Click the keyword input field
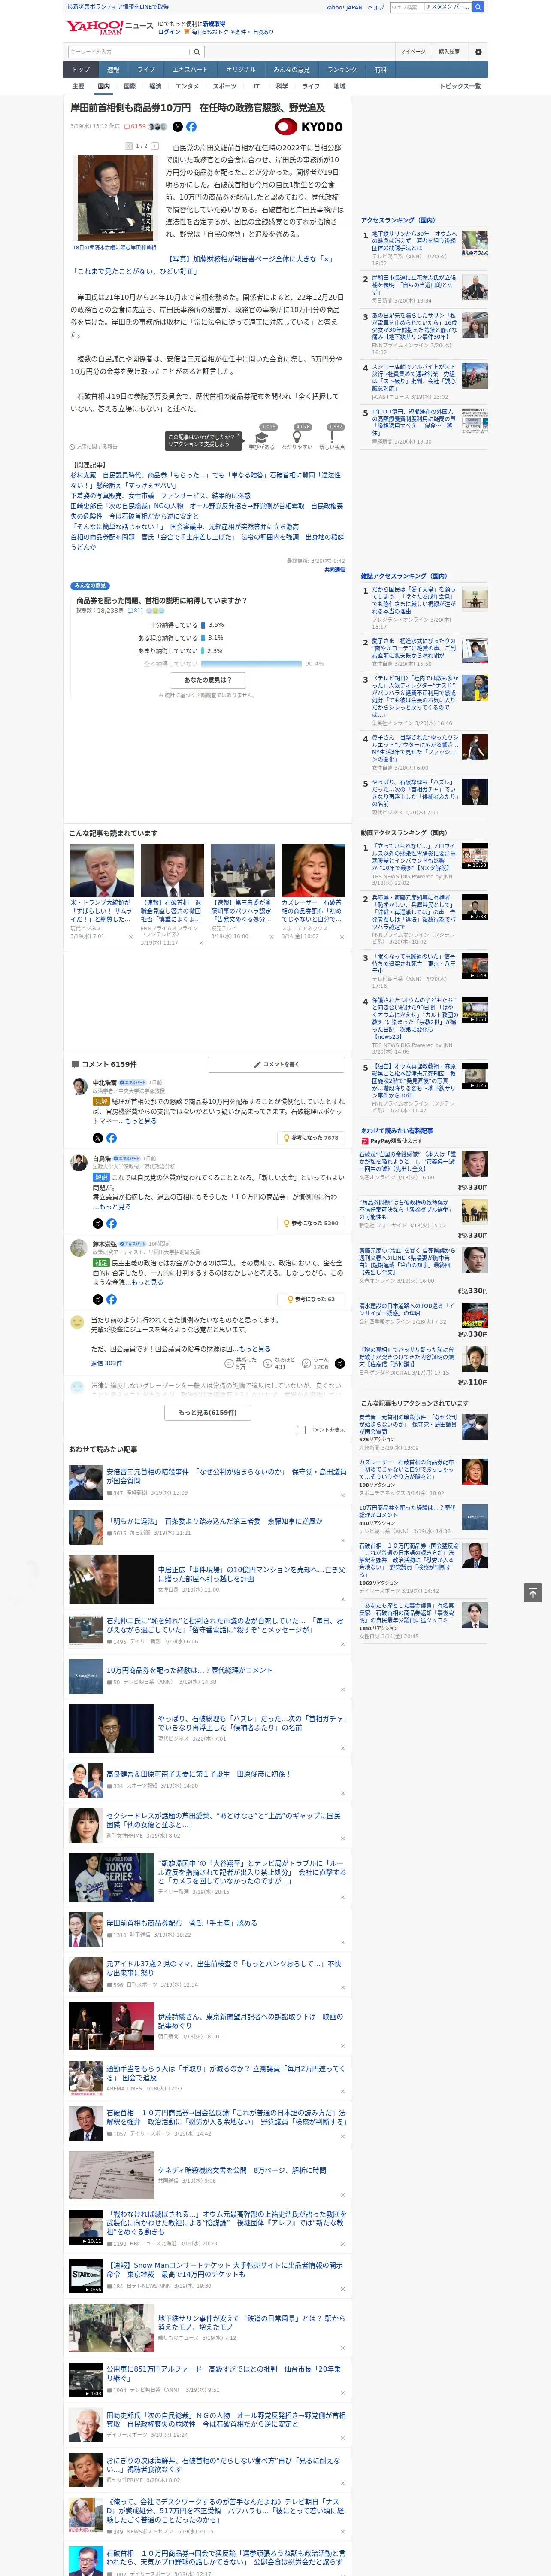The image size is (551, 2576). 129,52
